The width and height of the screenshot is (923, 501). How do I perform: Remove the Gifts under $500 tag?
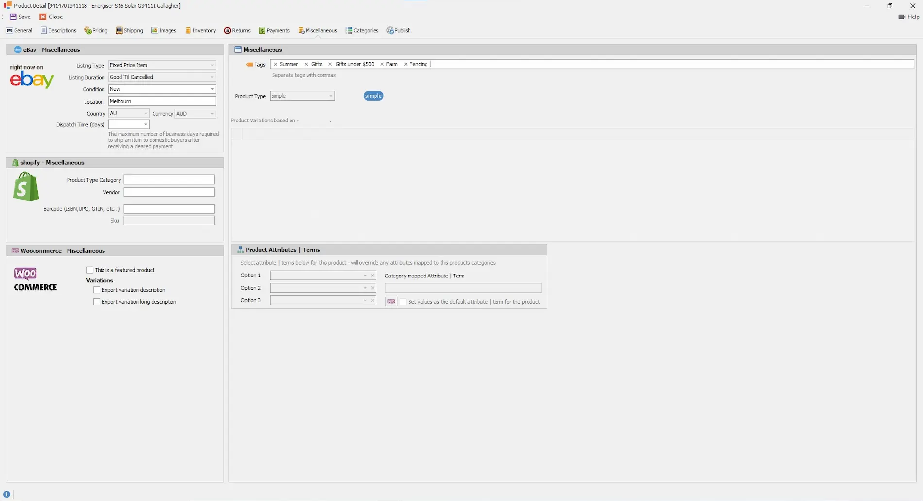(330, 64)
